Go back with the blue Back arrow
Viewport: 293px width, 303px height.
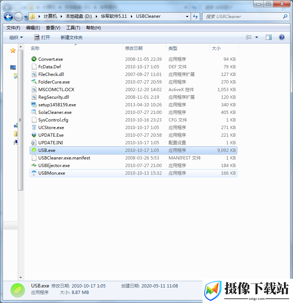9,17
